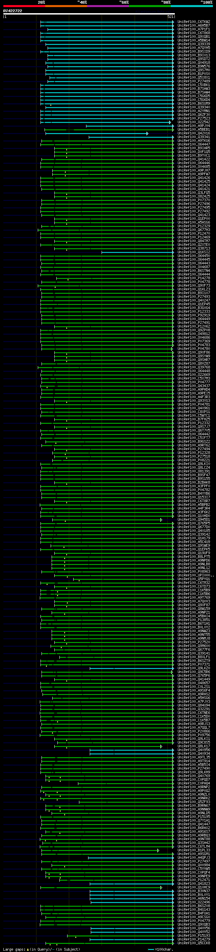The height and width of the screenshot is (952, 216).
Task: Click hit label UniRef100_Q42016
Action: click(194, 133)
